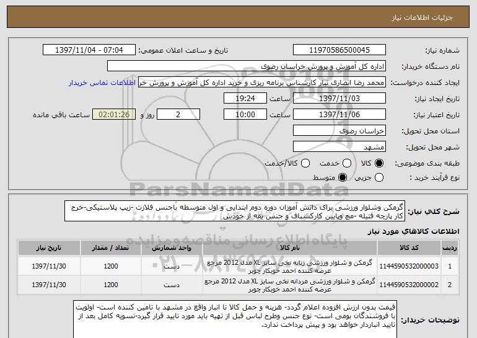The width and height of the screenshot is (477, 338).
Task: Click the اطلاعات کالاهای مورد نیاز heading
Action: click(x=413, y=231)
